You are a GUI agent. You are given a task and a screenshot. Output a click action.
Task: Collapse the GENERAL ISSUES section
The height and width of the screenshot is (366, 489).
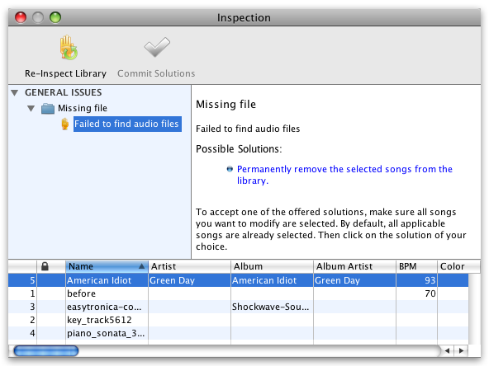coord(14,93)
